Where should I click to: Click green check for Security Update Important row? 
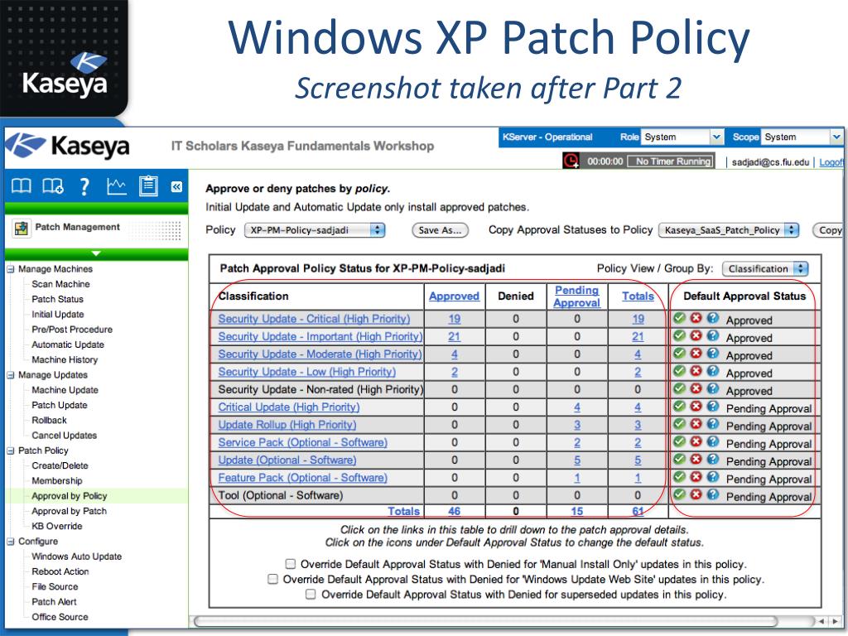(680, 336)
